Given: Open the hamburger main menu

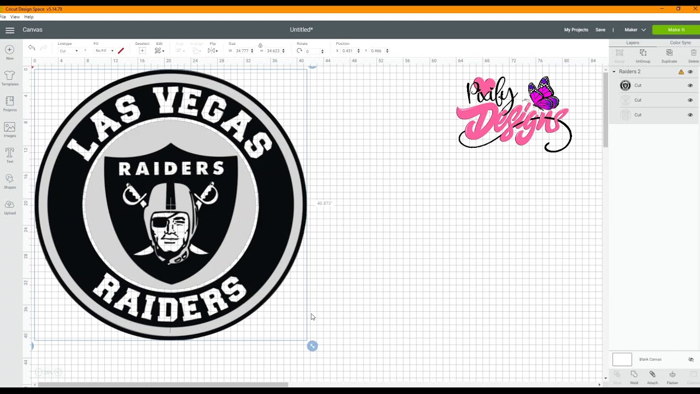Looking at the screenshot, I should [x=10, y=30].
